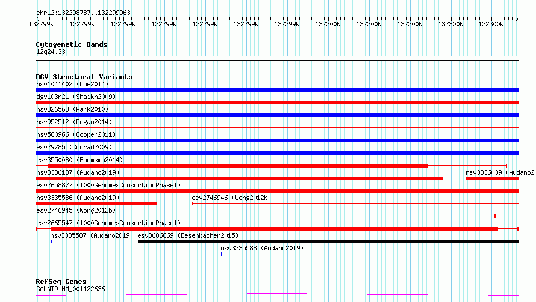Image resolution: width=536 pixels, height=302 pixels.
Task: Open the nsv826563 (Park2010) label
Action: click(x=72, y=109)
